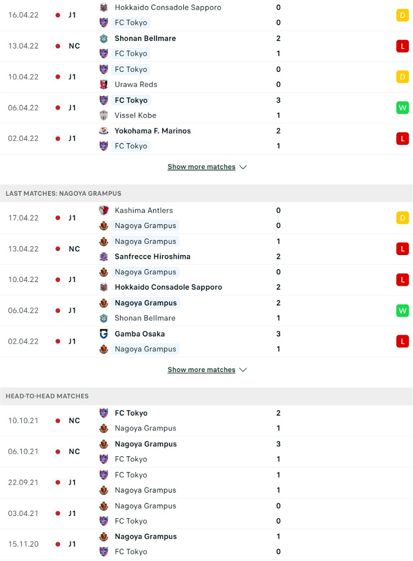Click the green W badge for FC Tokyo vs Vissel Kobe
Screen dimensions: 413x561
[402, 107]
